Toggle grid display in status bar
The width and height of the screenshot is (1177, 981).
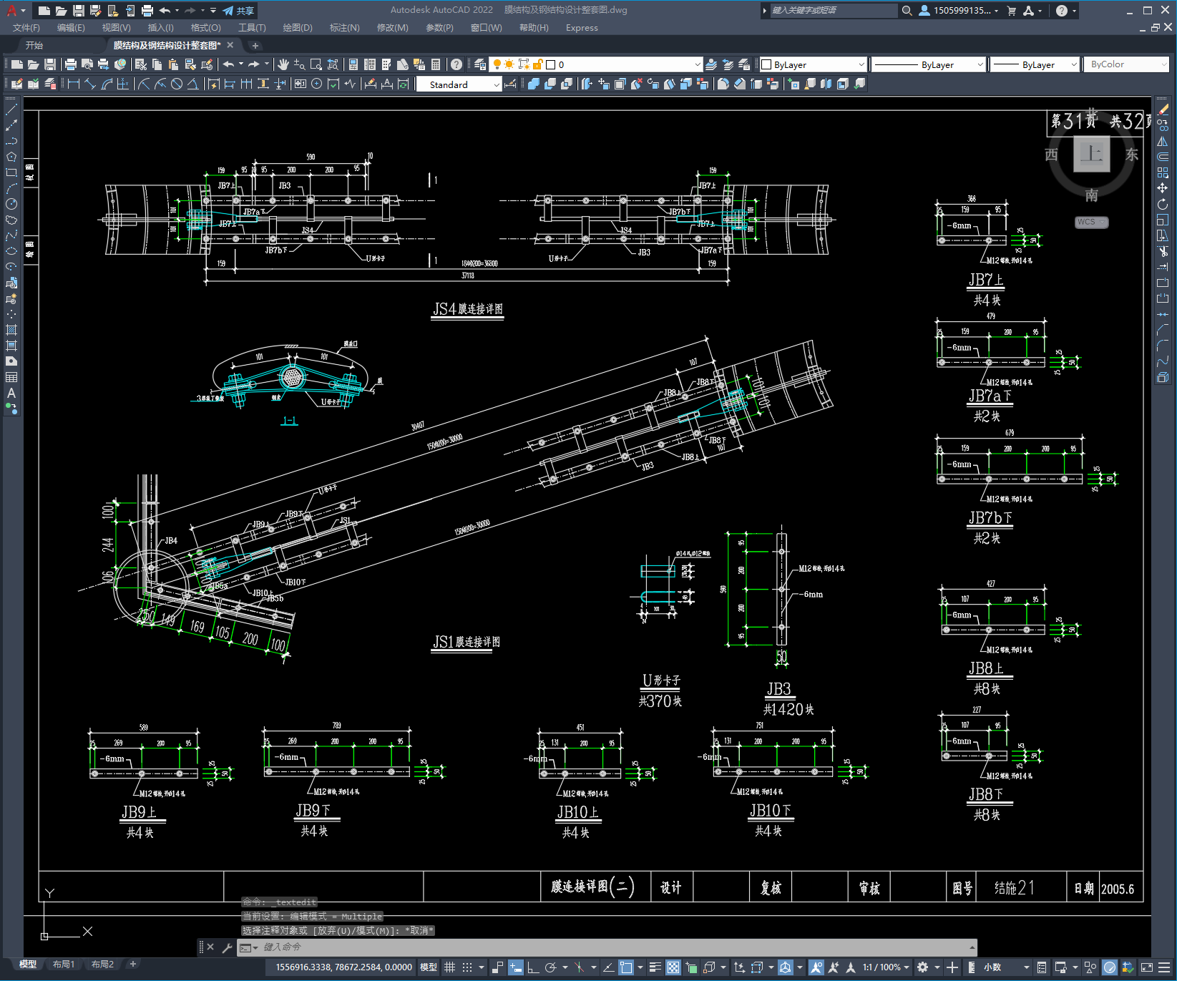[449, 967]
